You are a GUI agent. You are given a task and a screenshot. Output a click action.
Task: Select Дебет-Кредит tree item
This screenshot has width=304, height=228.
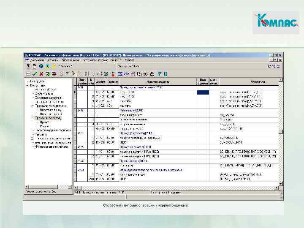click(x=44, y=93)
